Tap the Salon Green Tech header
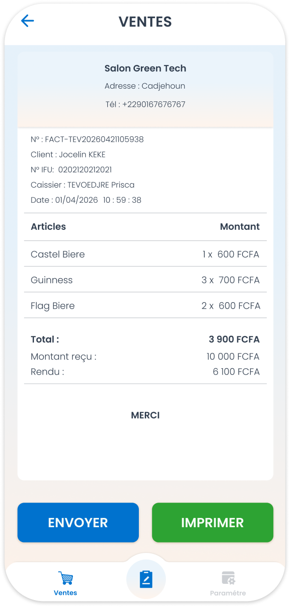The width and height of the screenshot is (290, 607). [145, 68]
